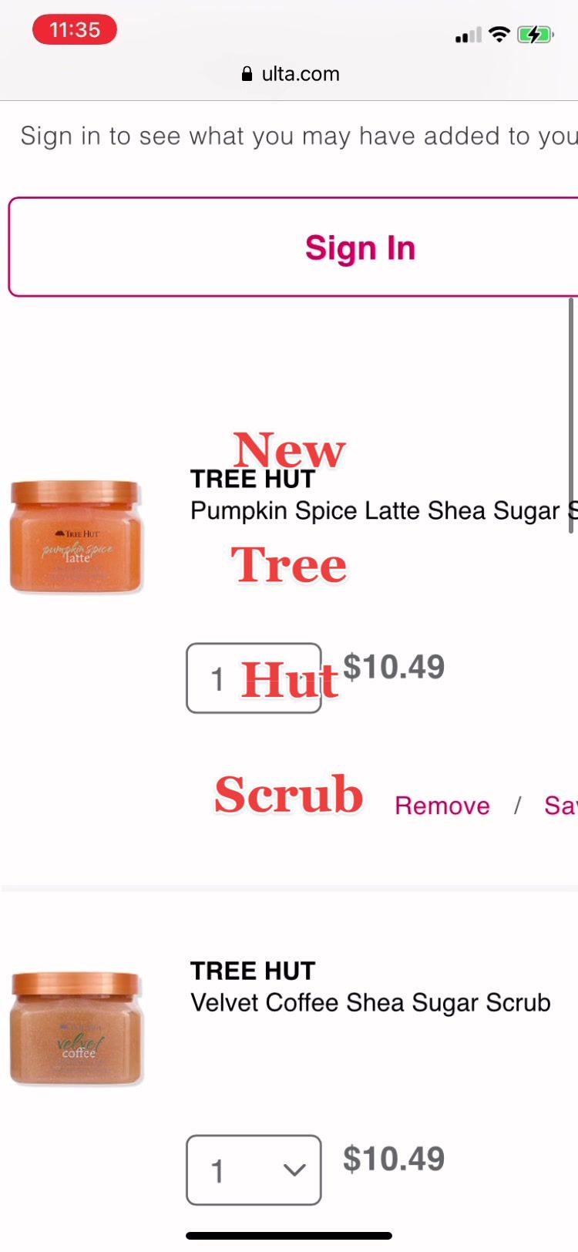The width and height of the screenshot is (578, 1252).
Task: Open quantity dropdown for Pumpkin Spice Latte scrub
Action: tap(254, 678)
